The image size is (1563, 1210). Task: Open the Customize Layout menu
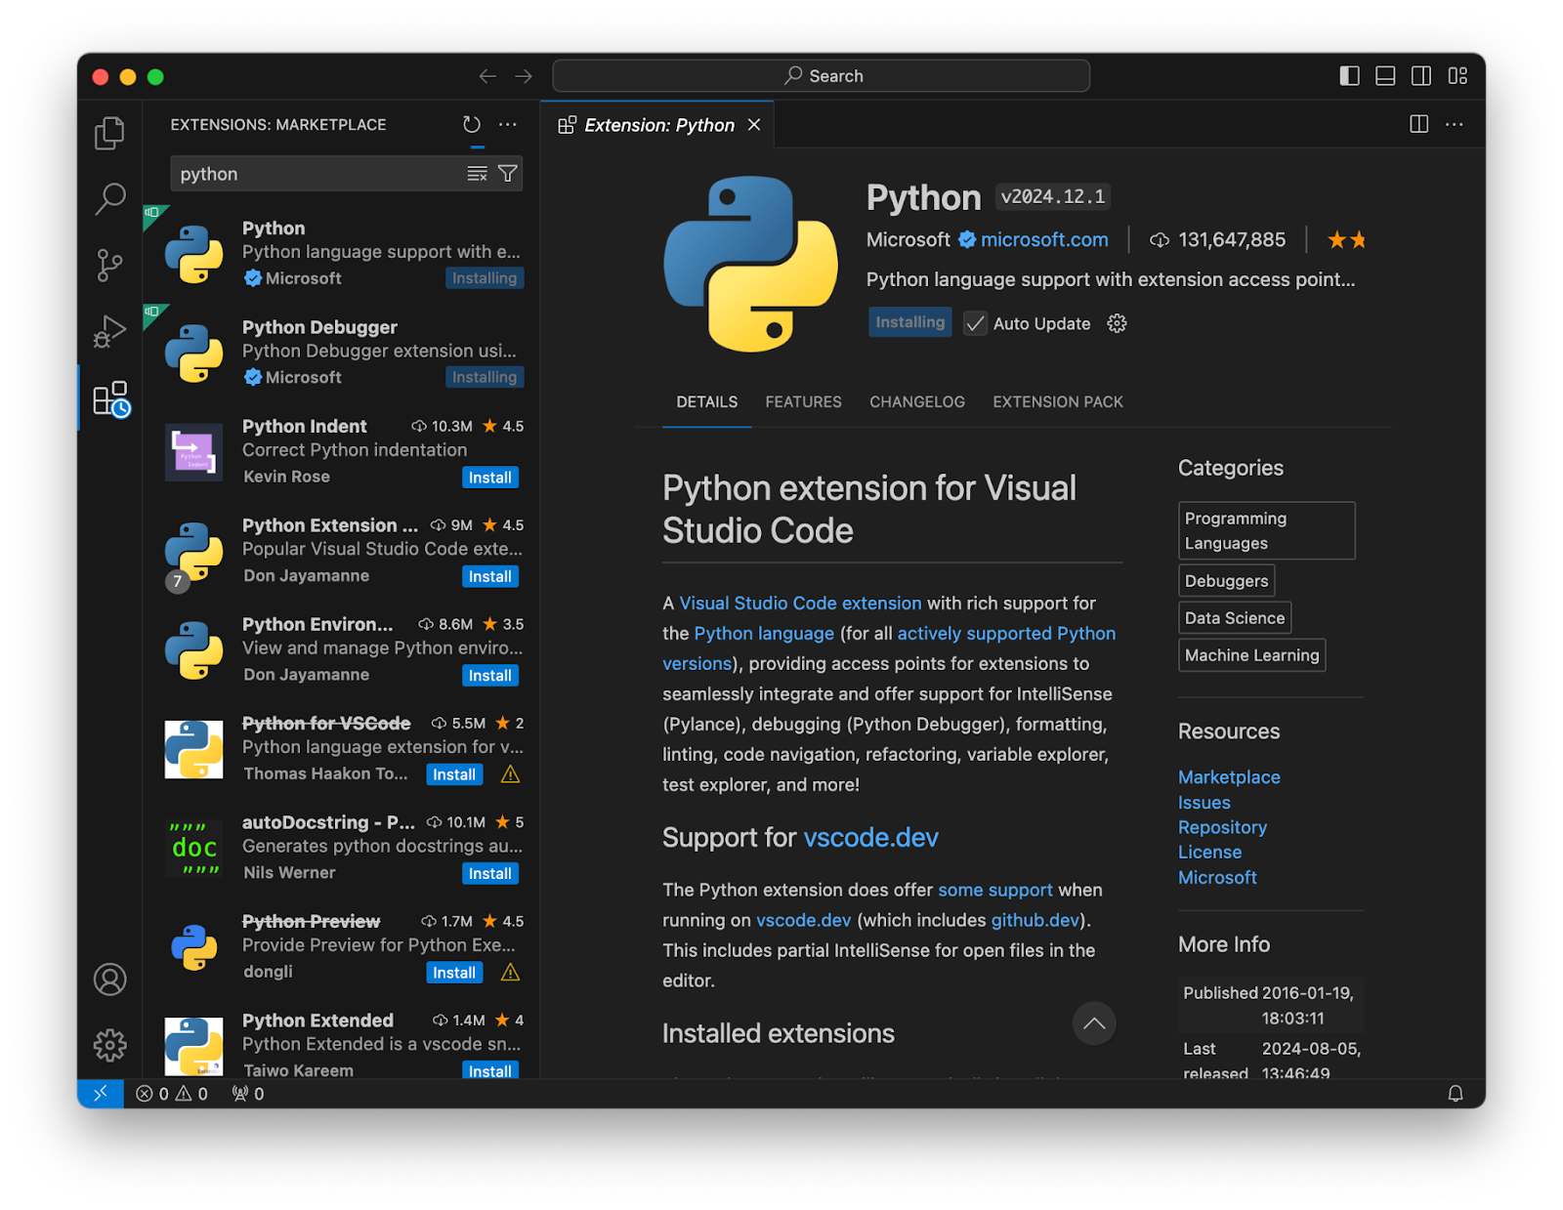[1457, 76]
